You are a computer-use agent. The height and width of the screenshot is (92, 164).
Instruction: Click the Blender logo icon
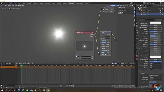[2, 3]
